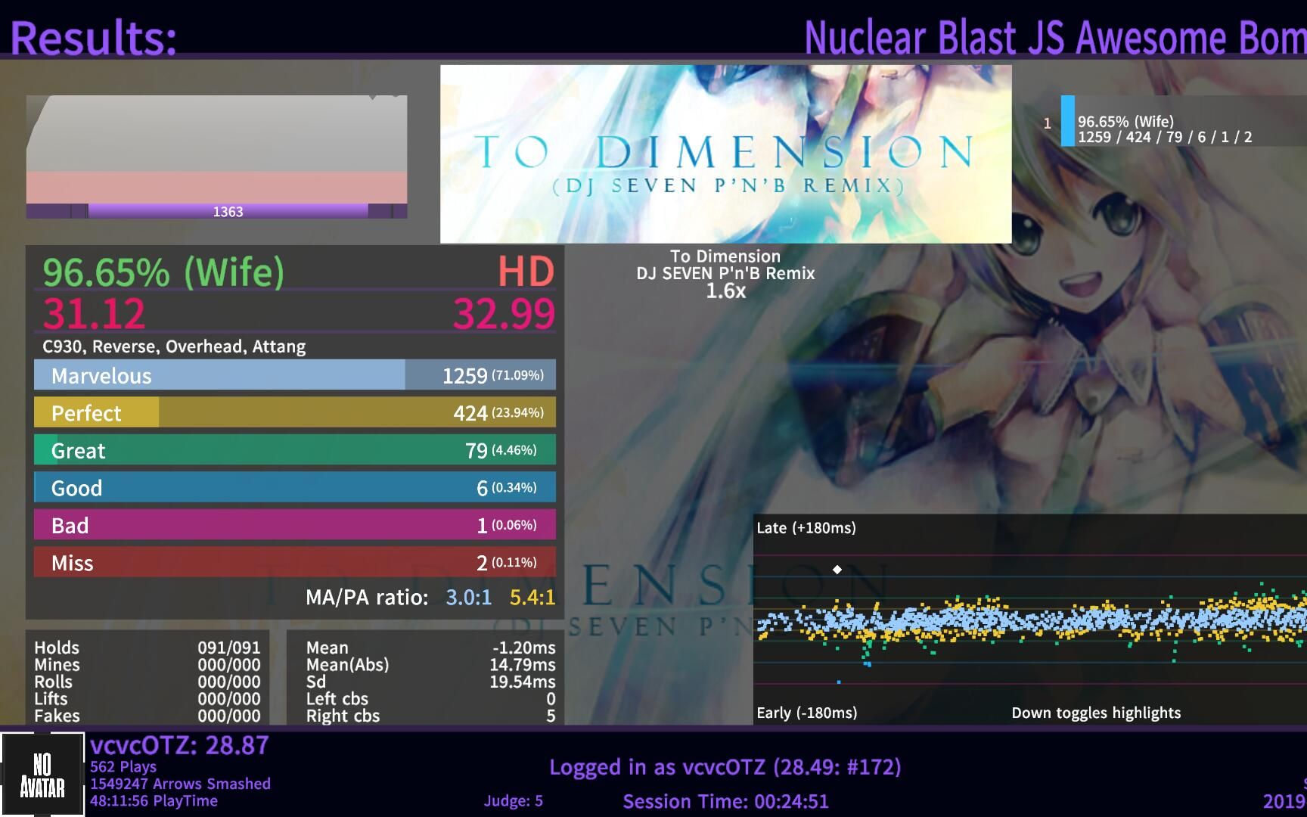Click the Mean(Abs) 14.79ms stat

point(430,665)
